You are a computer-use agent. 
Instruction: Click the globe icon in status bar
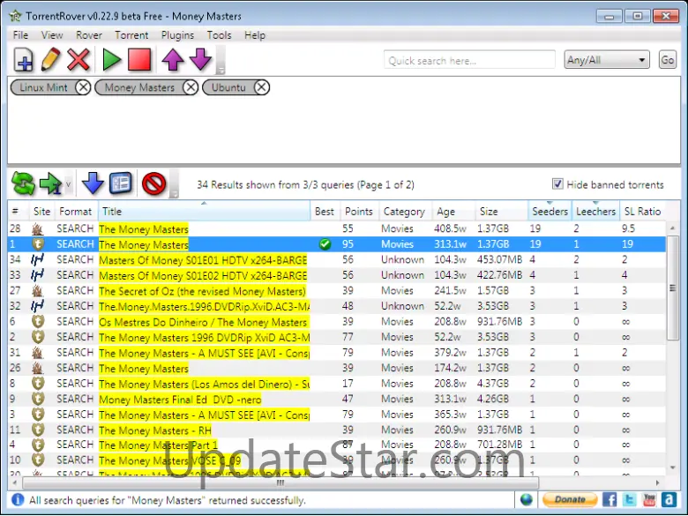[x=526, y=499]
